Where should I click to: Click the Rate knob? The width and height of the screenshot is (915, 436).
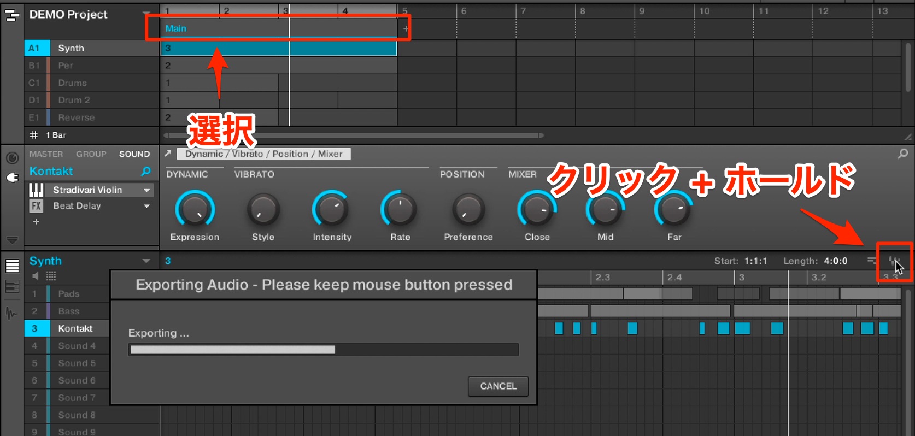(x=400, y=210)
